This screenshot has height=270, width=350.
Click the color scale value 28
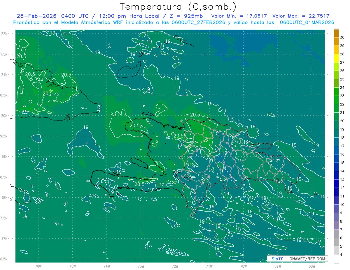click(x=342, y=54)
